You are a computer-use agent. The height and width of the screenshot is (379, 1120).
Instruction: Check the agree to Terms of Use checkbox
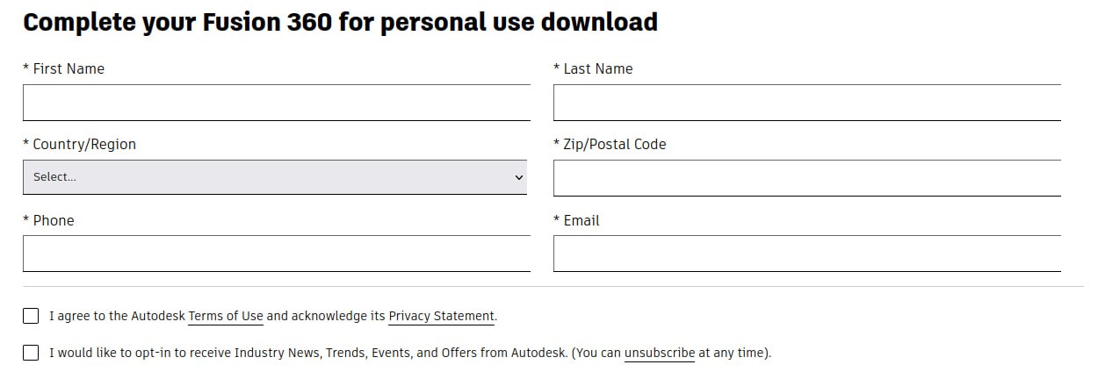tap(31, 316)
